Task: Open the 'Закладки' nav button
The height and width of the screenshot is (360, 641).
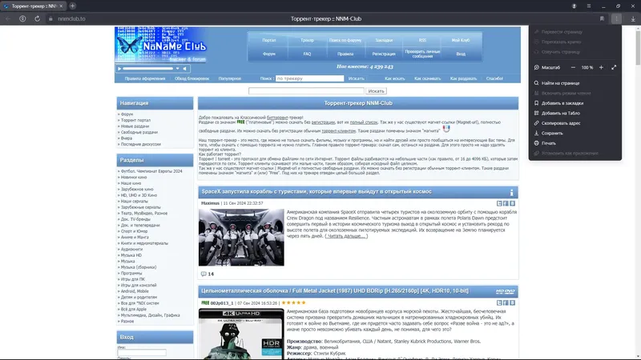Action: click(x=384, y=41)
